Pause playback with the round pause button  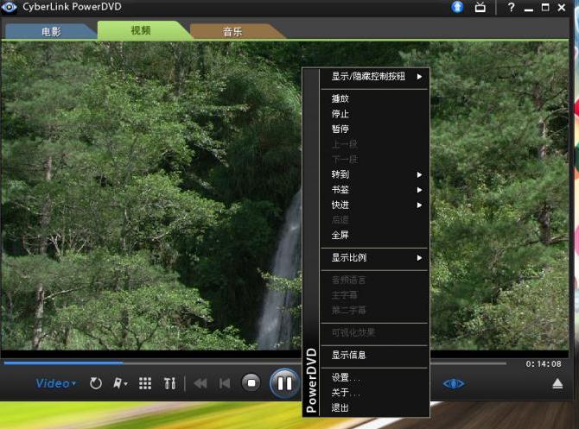(x=283, y=382)
